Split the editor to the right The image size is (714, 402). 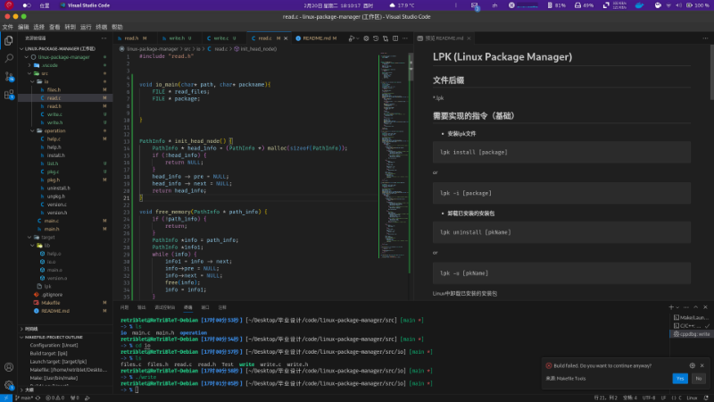pos(395,38)
